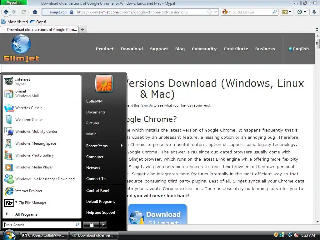Open the URL history dropdown arrow
Viewport: 320px width, 240px height.
215,12
